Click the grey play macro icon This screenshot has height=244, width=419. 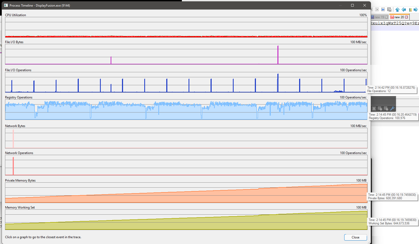(377, 10)
